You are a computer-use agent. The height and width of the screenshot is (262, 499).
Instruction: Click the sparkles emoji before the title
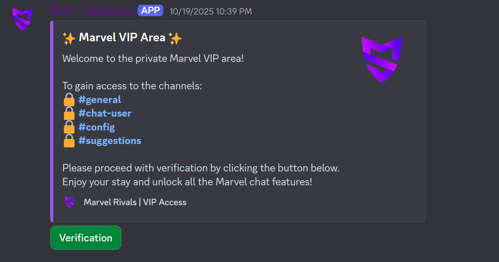click(x=69, y=38)
